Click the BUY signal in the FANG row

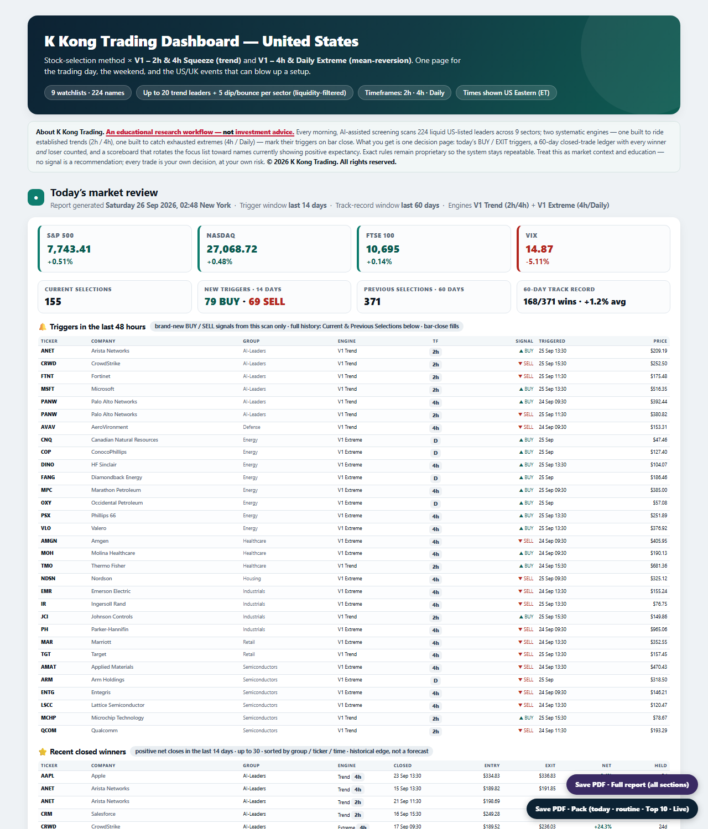pyautogui.click(x=526, y=478)
